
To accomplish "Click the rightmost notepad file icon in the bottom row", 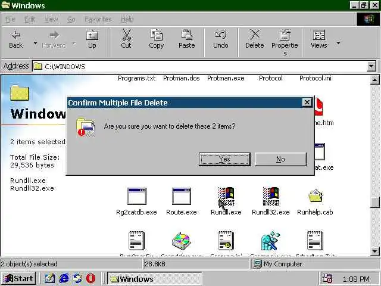I will tap(315, 241).
